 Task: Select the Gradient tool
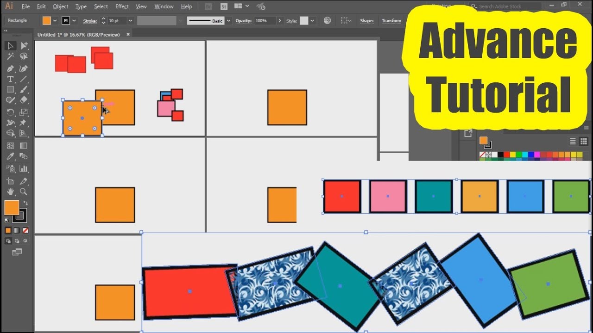pos(24,146)
